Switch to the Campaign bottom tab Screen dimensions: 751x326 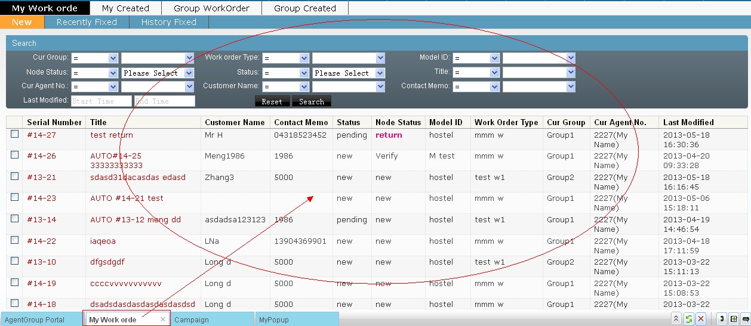pyautogui.click(x=192, y=319)
